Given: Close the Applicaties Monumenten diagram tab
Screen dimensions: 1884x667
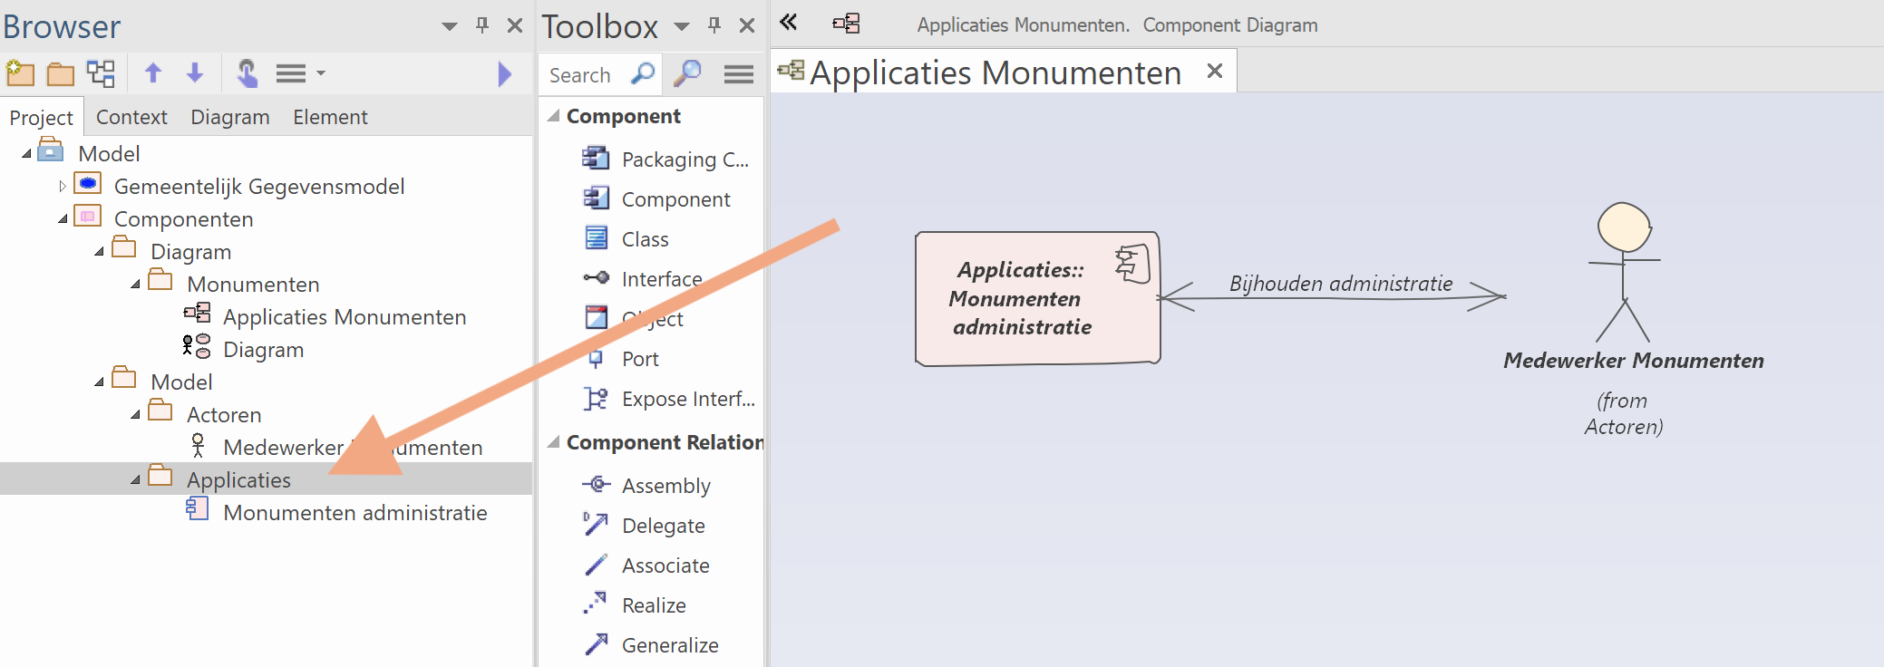Looking at the screenshot, I should [1215, 71].
